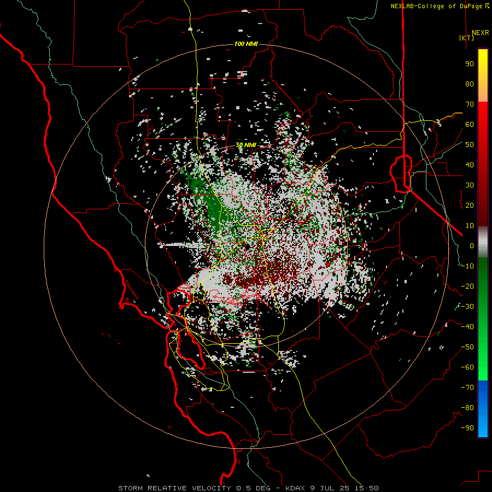Screen dimensions: 492x492
Task: Click the NEXR label above the color scale
Action: [x=480, y=33]
